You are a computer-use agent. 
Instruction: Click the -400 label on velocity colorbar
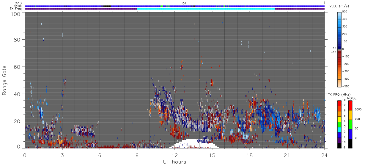[347, 79]
